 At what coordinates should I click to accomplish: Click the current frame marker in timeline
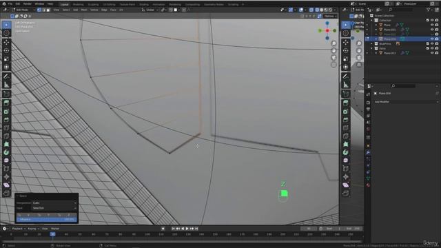coord(52,234)
